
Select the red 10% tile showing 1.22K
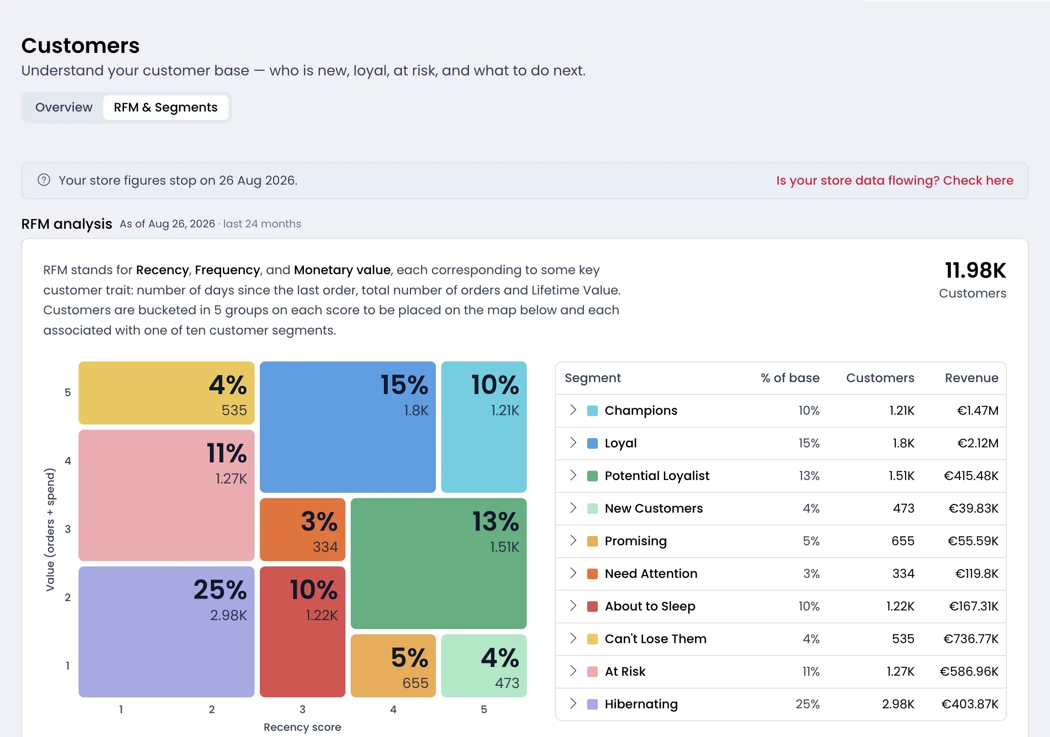point(302,632)
